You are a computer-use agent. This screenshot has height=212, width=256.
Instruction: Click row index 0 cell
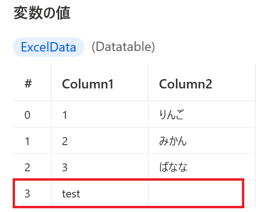(x=32, y=115)
